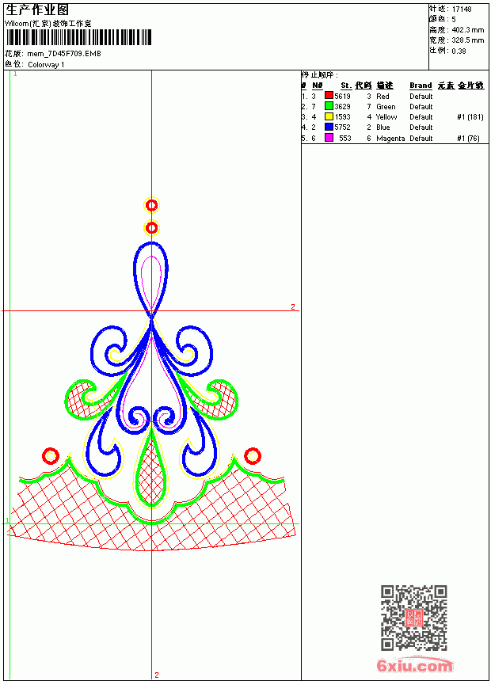Click the left red circle in the design
The image size is (491, 681).
pyautogui.click(x=51, y=456)
